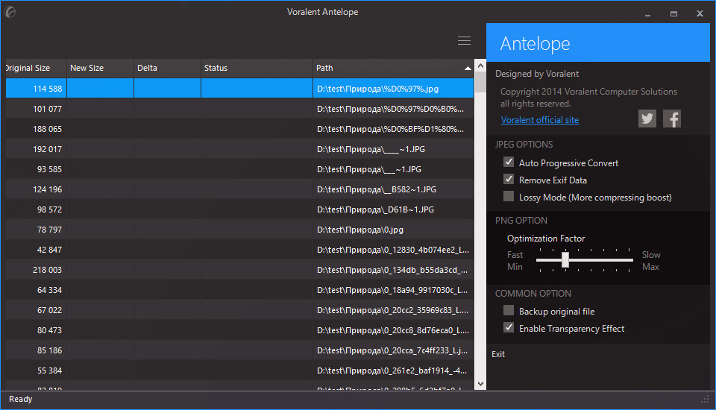The width and height of the screenshot is (716, 410).
Task: Select the row with size 101 077
Action: 239,109
